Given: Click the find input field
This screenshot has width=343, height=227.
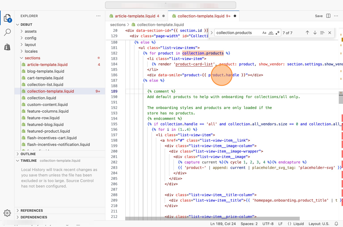Looking at the screenshot, I should [237, 33].
